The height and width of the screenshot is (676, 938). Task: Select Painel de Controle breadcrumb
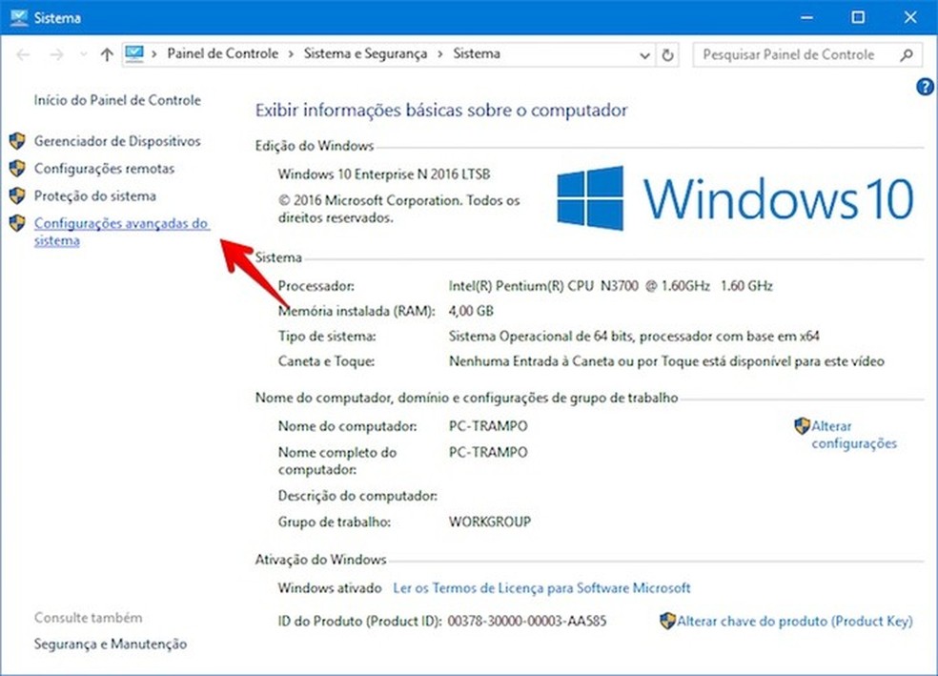click(222, 53)
